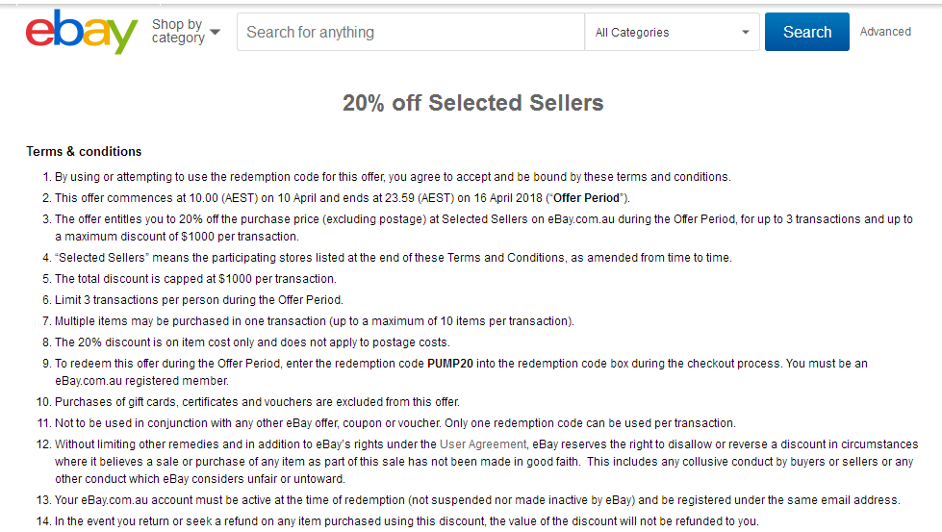Screen dimensions: 942x532
Task: Focus the Search for anything field
Action: coord(410,32)
